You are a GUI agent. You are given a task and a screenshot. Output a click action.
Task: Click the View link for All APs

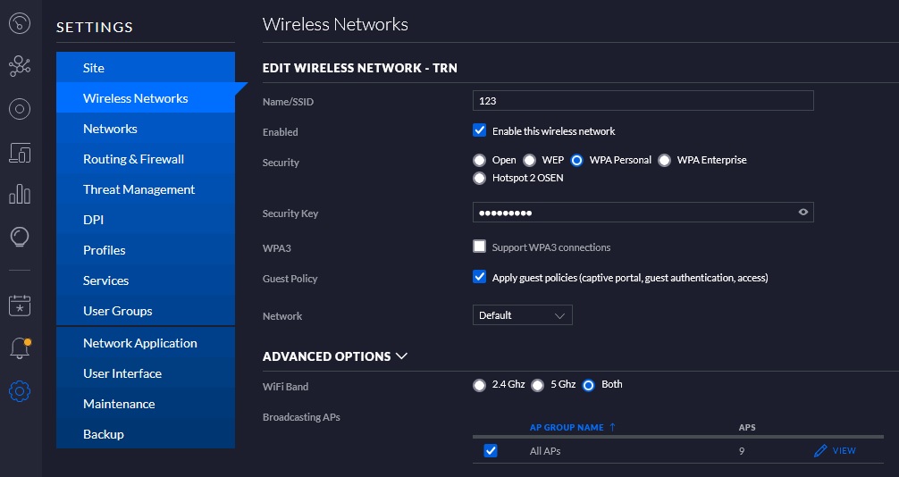pos(835,450)
